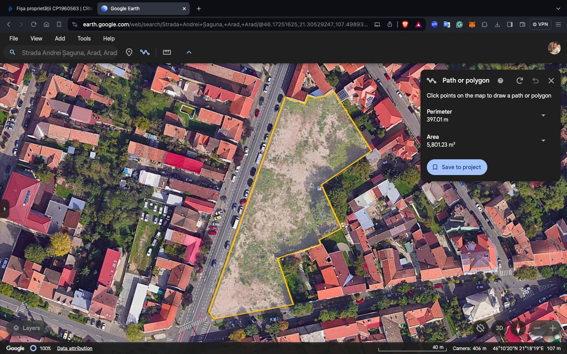Click Save to project button
Viewport: 567px width, 354px height.
(x=457, y=167)
